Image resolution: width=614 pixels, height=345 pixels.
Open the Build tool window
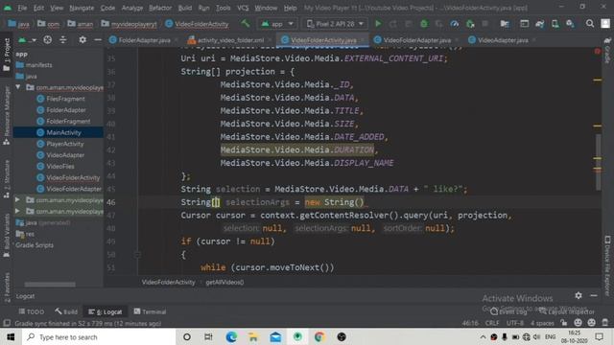click(66, 311)
